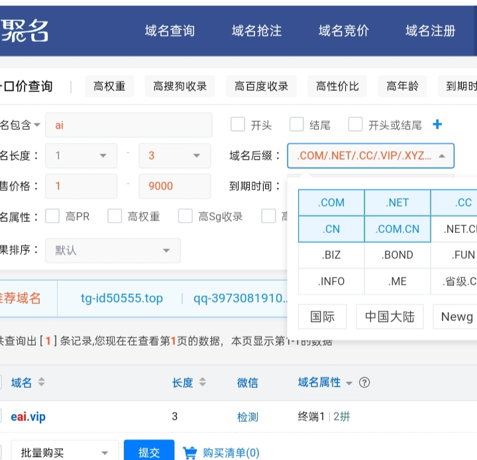
Task: Go to 域名竞价 navigation item
Action: 343,30
